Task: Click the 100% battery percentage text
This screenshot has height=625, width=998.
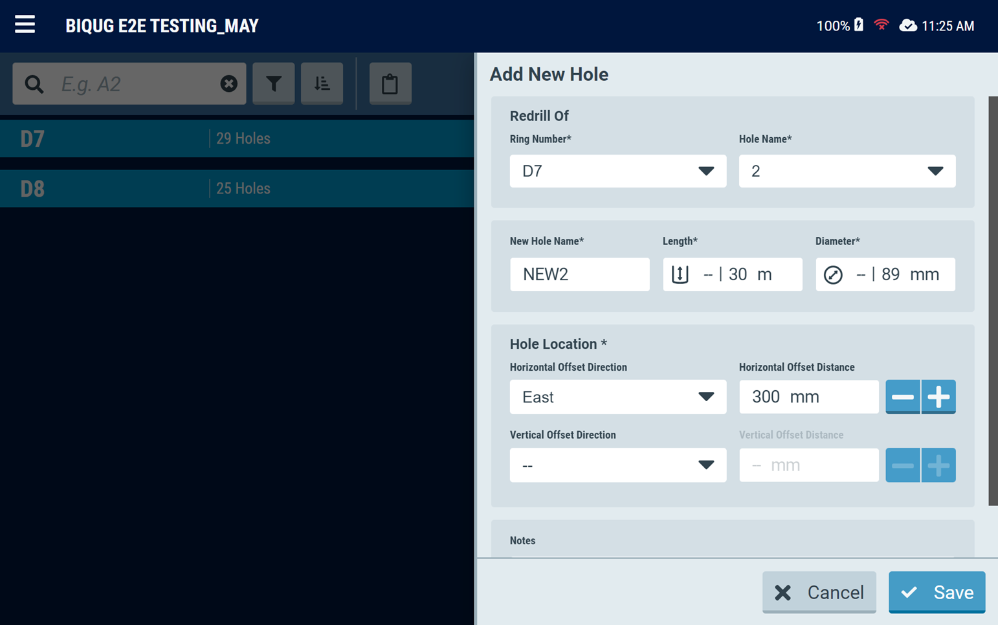Action: (x=833, y=26)
